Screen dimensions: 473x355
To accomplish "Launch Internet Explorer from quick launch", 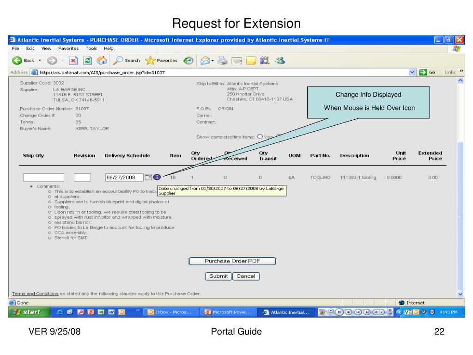I will 60,312.
